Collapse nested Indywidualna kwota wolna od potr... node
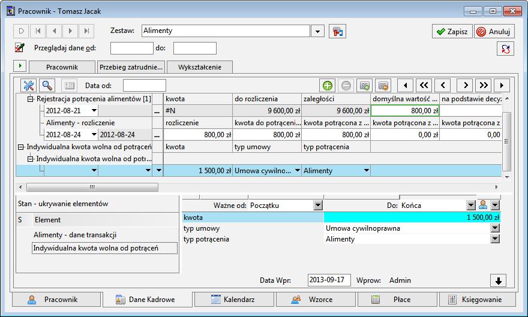528x317 pixels. pyautogui.click(x=31, y=159)
